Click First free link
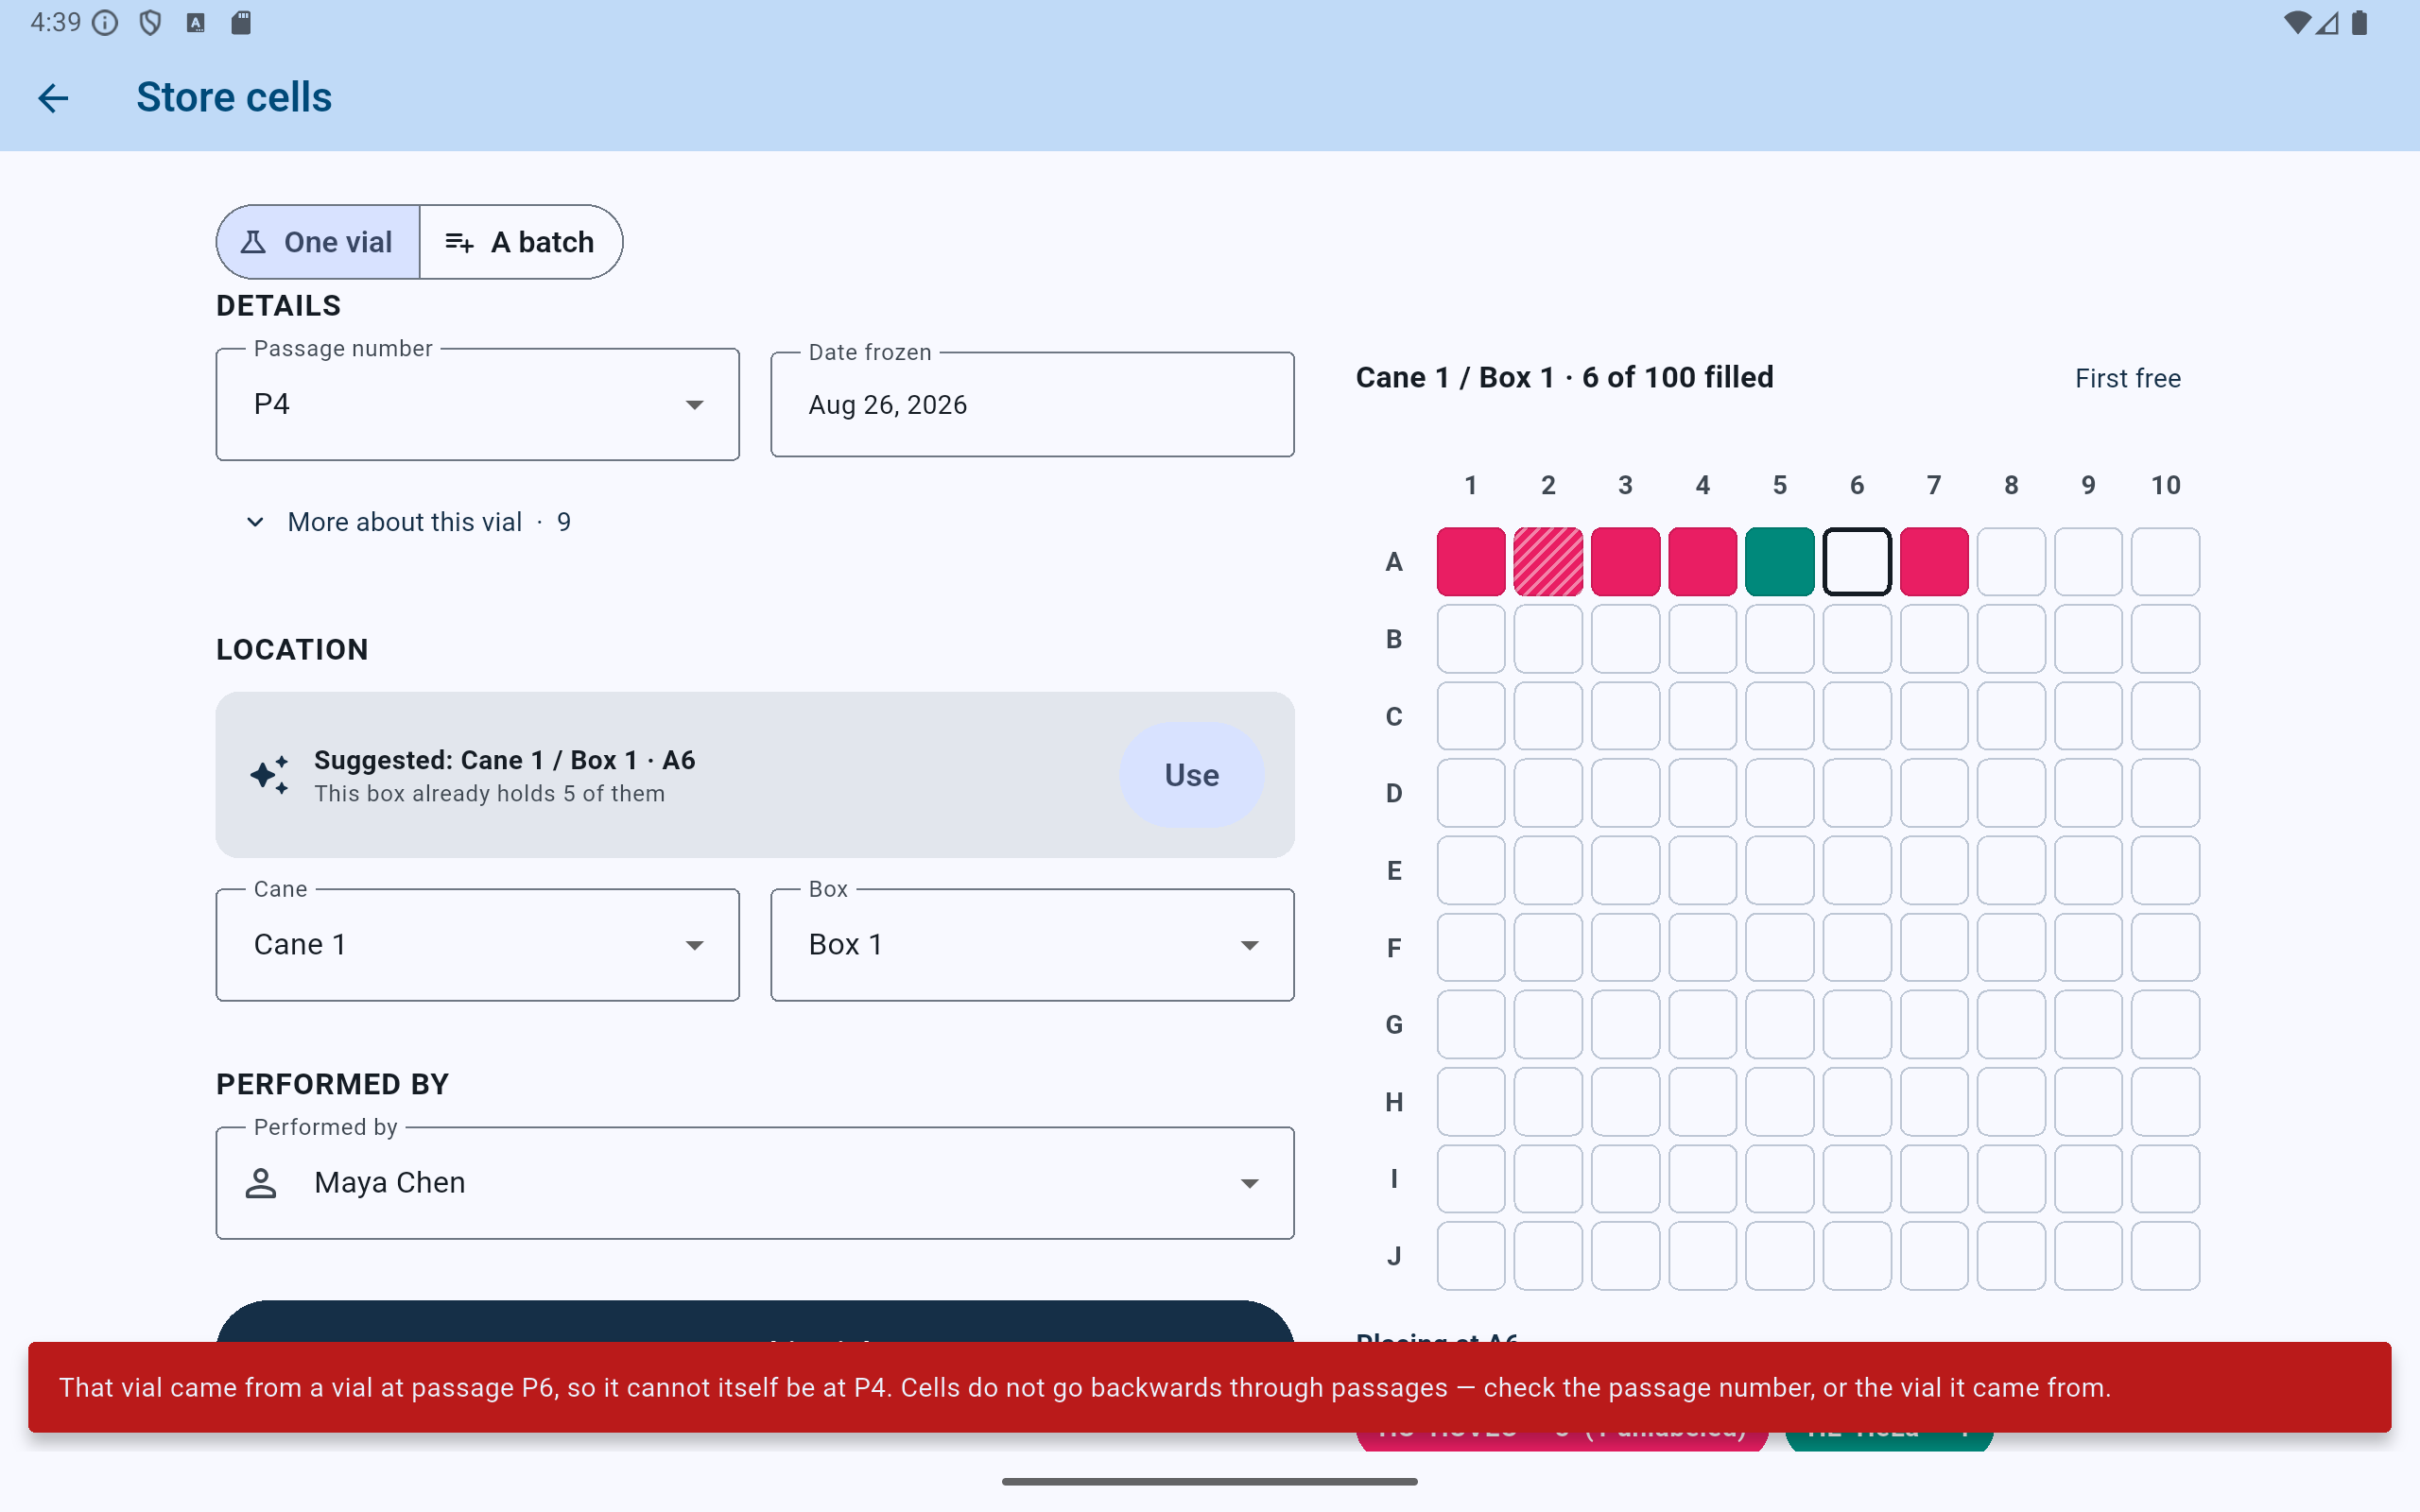The width and height of the screenshot is (2420, 1512). pos(2127,378)
